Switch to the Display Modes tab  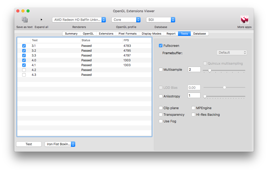[151, 34]
